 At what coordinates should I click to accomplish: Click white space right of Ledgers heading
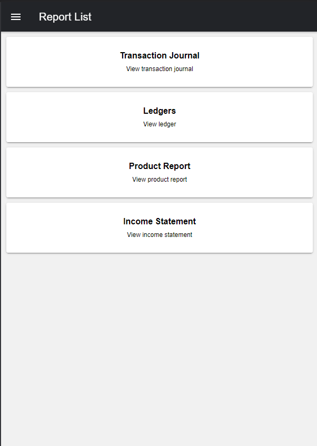tap(247, 111)
